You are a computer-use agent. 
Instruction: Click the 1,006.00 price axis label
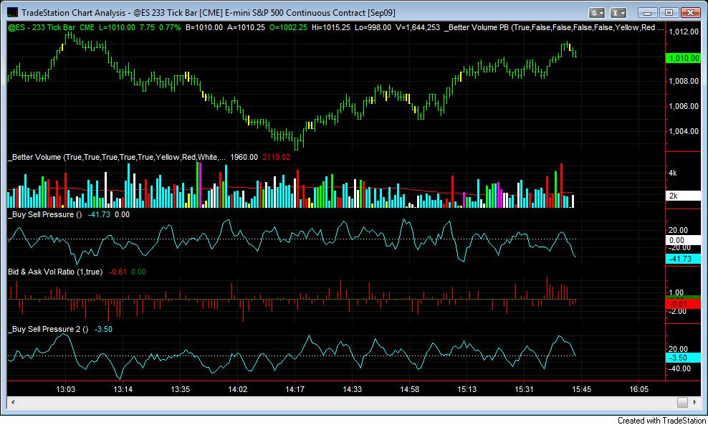click(684, 106)
